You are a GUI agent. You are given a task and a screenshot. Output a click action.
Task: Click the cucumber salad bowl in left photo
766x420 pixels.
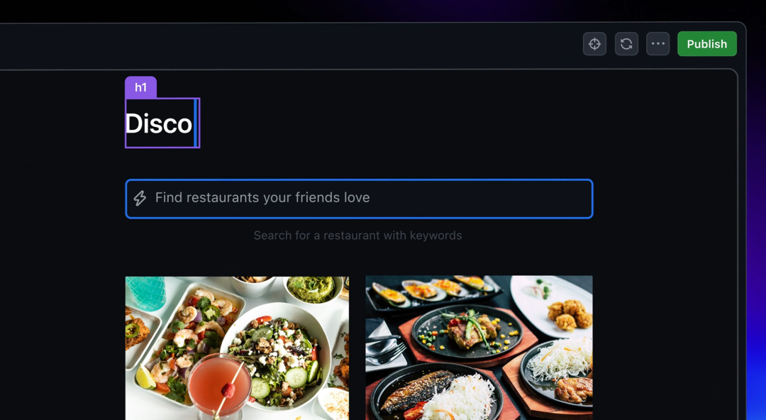pyautogui.click(x=275, y=356)
